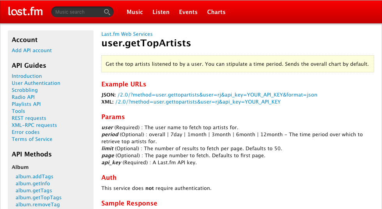This screenshot has width=382, height=209.
Task: Click the last.fm logo
Action: (25, 11)
